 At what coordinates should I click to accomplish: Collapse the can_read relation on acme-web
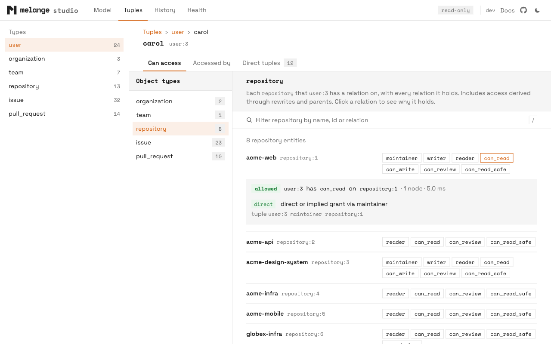click(497, 158)
